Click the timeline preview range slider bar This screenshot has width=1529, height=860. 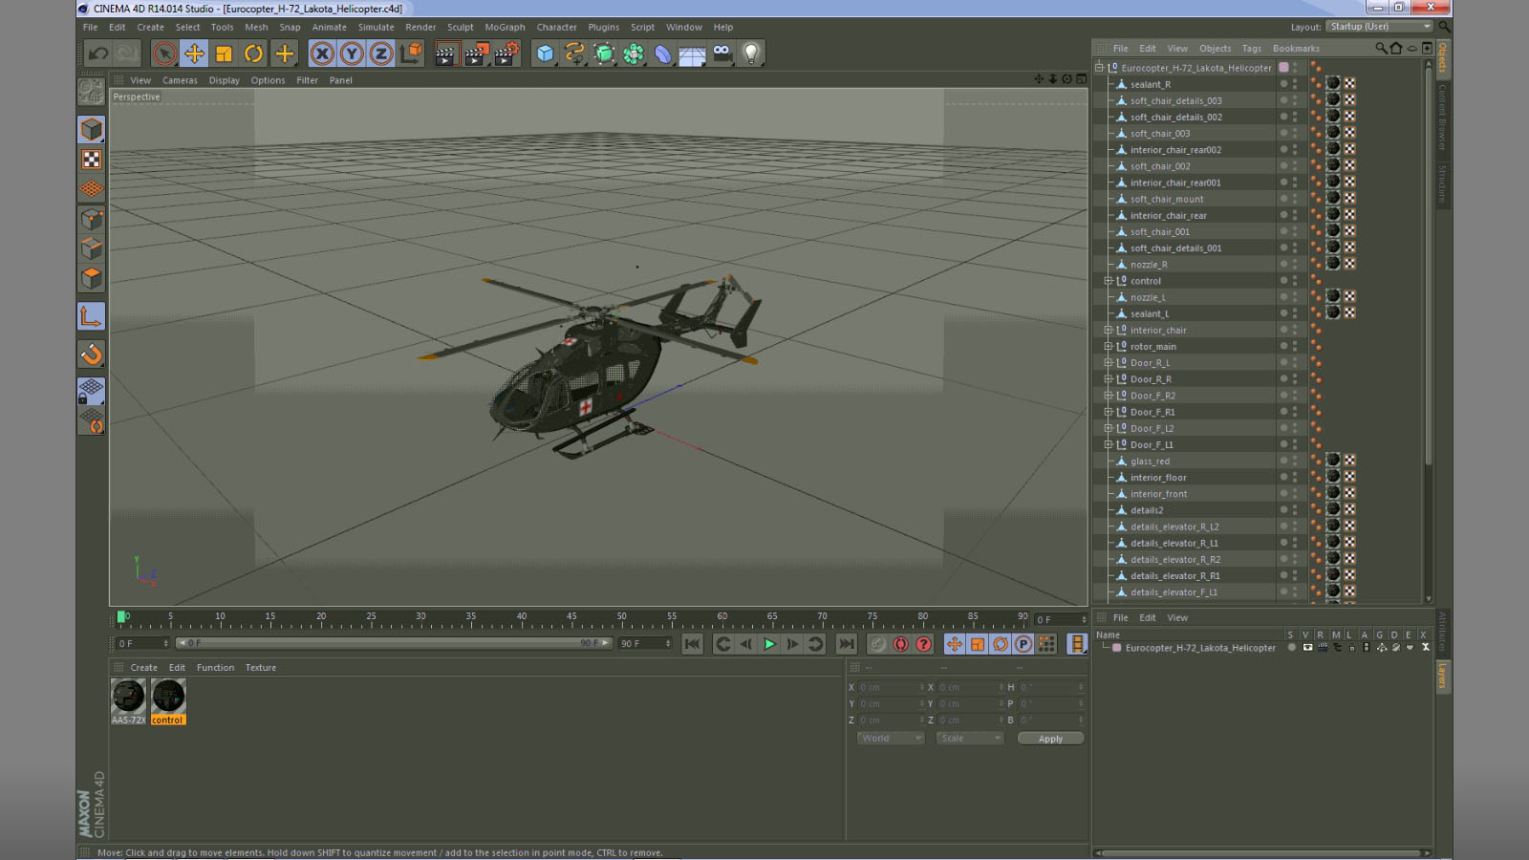click(x=395, y=643)
